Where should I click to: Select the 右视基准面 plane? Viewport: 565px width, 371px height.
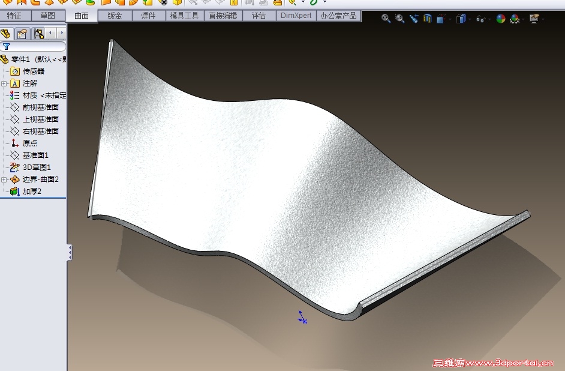tap(34, 131)
